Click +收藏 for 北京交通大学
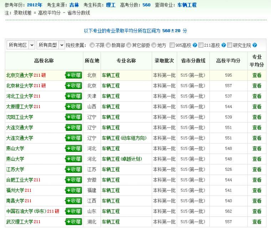 (x=73, y=75)
